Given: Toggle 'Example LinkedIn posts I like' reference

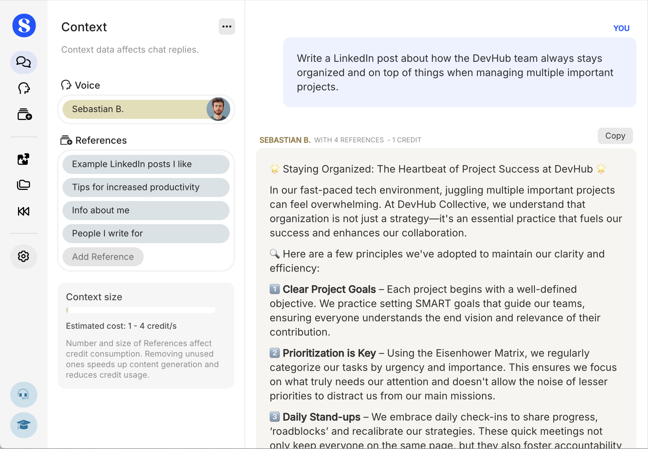Looking at the screenshot, I should tap(146, 164).
